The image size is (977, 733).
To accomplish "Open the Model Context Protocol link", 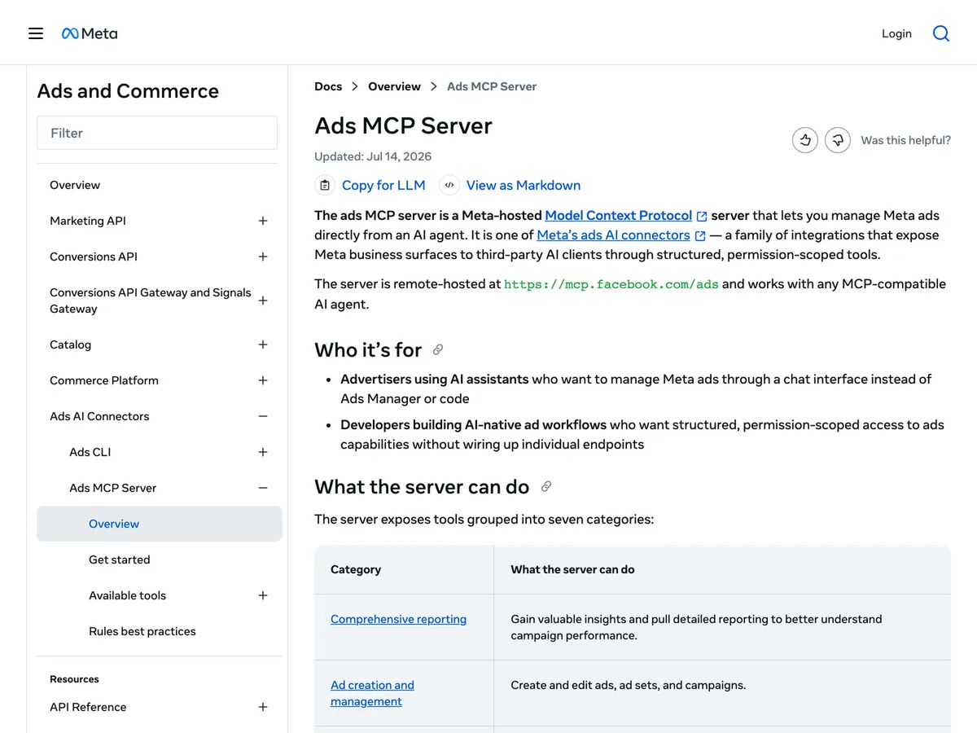I will click(x=619, y=216).
